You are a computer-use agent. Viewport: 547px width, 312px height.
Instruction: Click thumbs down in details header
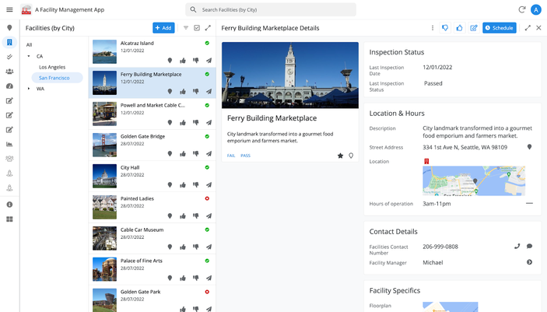click(445, 28)
